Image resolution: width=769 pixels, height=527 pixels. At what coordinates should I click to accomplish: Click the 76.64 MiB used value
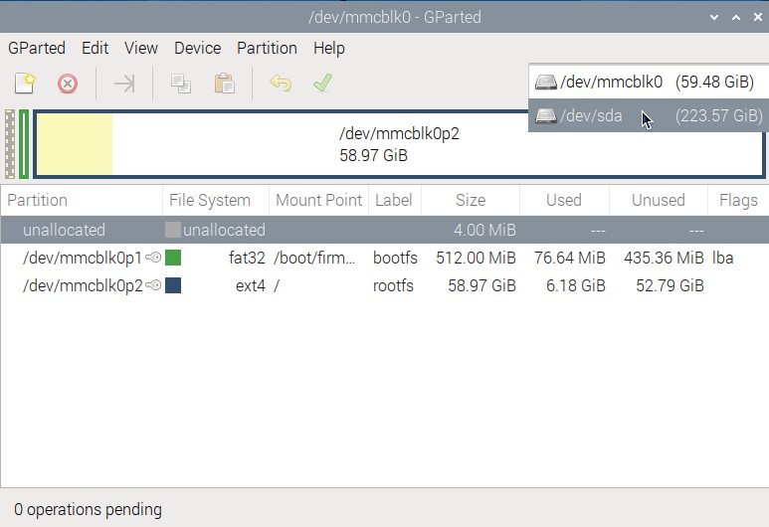570,258
